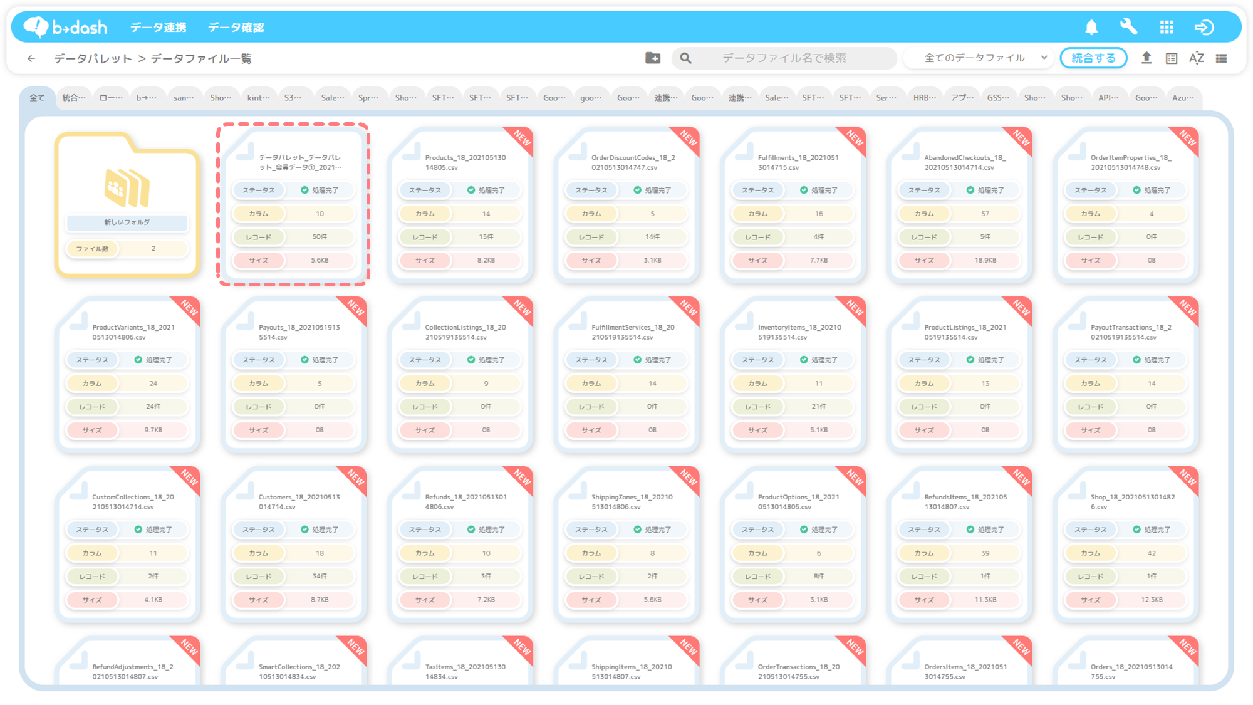Viewport: 1253px width, 705px height.
Task: Select the Azu… tab
Action: [x=1183, y=97]
